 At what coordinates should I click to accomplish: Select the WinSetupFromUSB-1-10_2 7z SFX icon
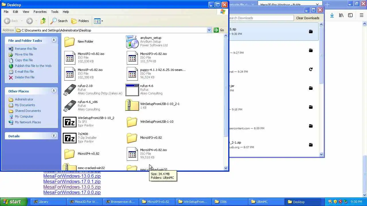tap(70, 122)
